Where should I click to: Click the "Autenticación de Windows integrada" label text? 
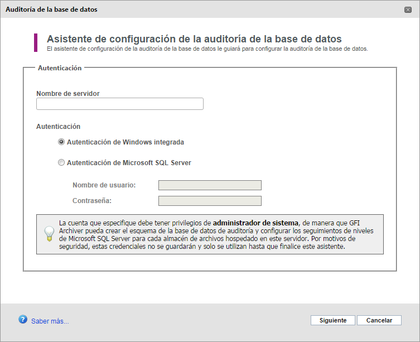[x=125, y=142]
